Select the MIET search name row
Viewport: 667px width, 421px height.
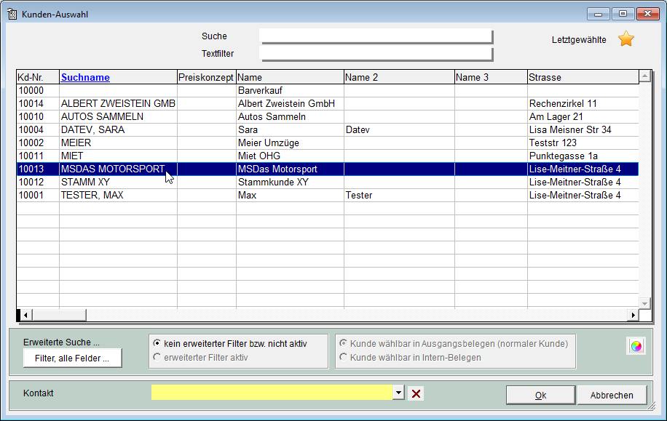(x=328, y=156)
